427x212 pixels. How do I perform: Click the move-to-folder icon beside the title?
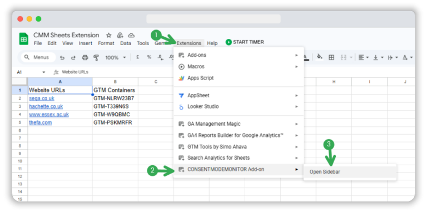(120, 36)
